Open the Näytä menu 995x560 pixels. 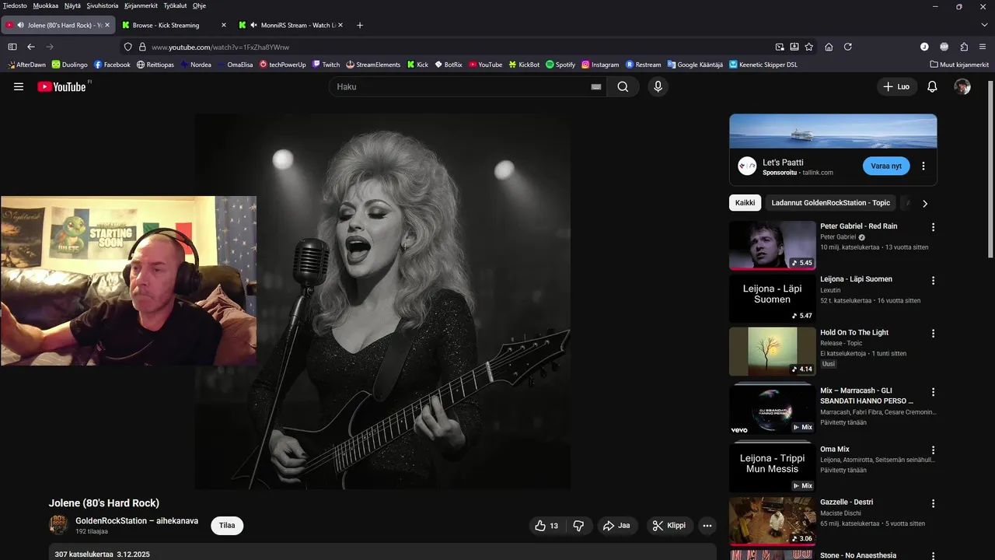pyautogui.click(x=72, y=5)
